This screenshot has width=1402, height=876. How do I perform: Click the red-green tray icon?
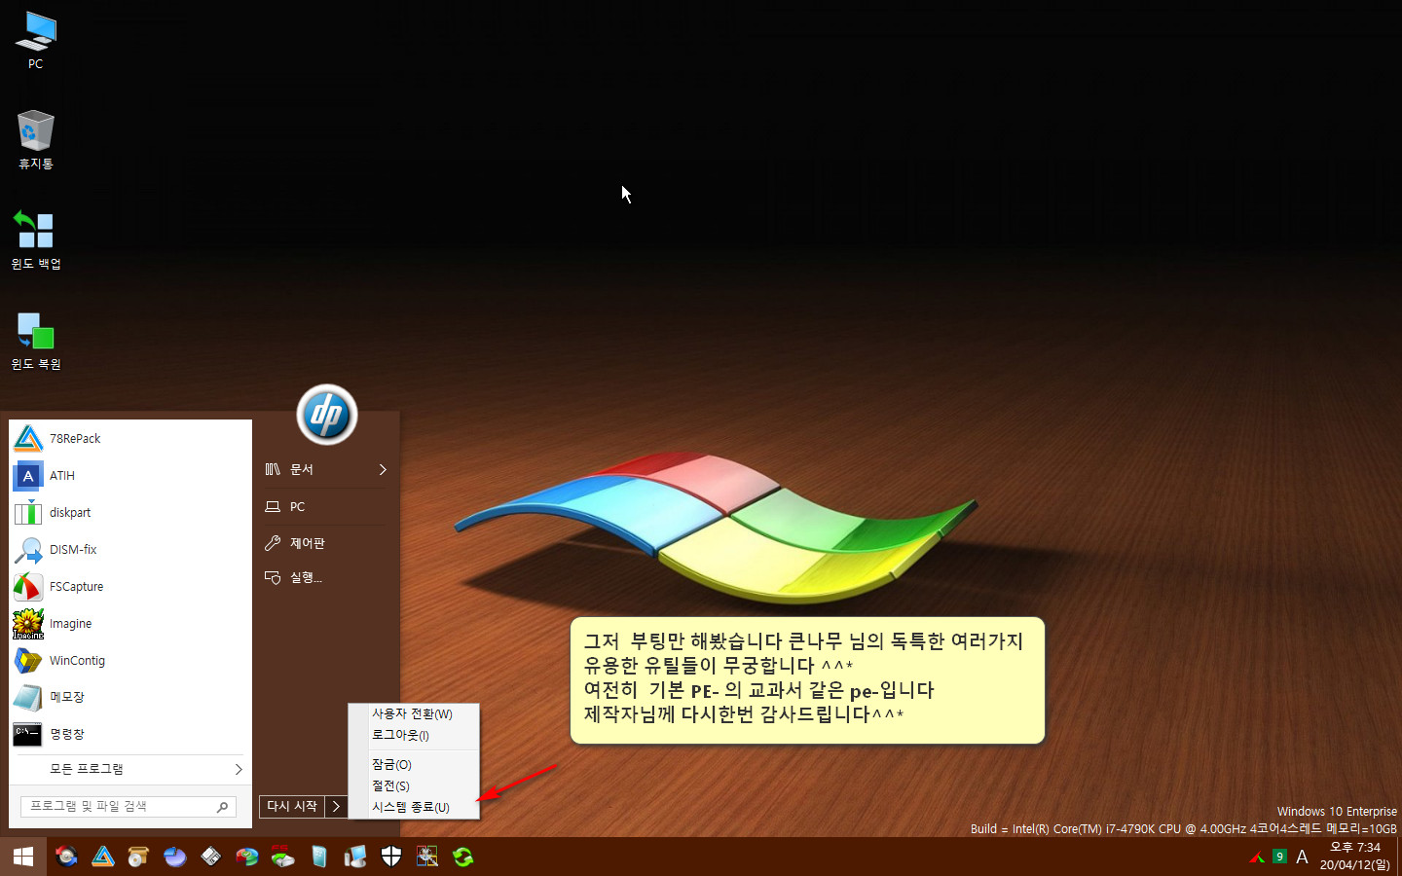pyautogui.click(x=1257, y=857)
